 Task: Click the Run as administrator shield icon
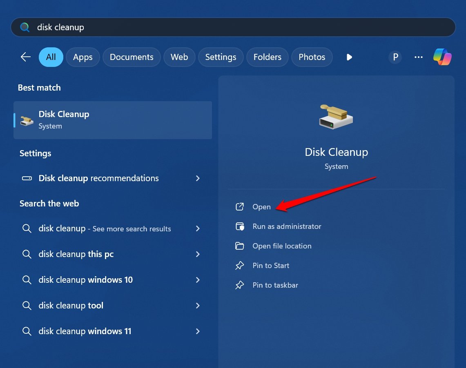point(240,226)
